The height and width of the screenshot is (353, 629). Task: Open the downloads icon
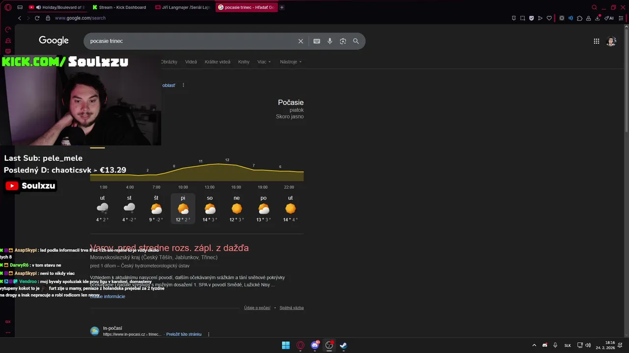click(598, 18)
